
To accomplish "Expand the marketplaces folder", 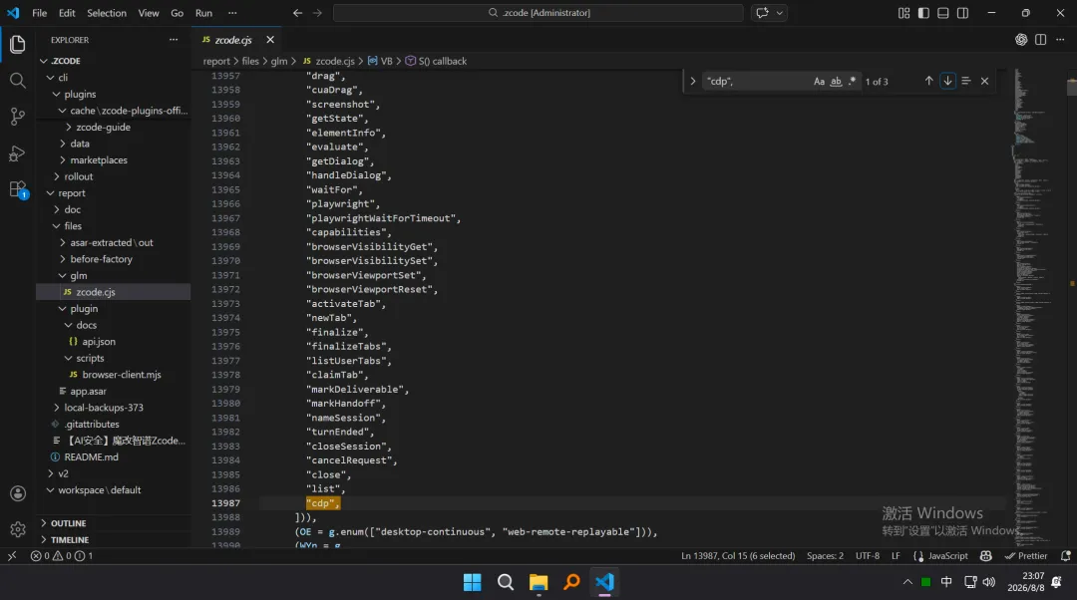I will pos(63,159).
